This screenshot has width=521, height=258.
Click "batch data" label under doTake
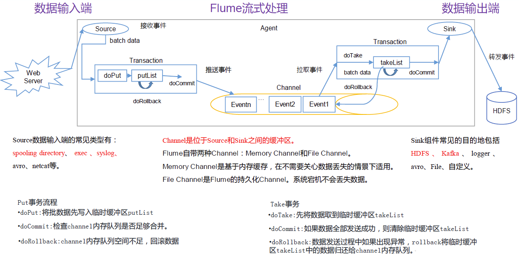pyautogui.click(x=357, y=72)
